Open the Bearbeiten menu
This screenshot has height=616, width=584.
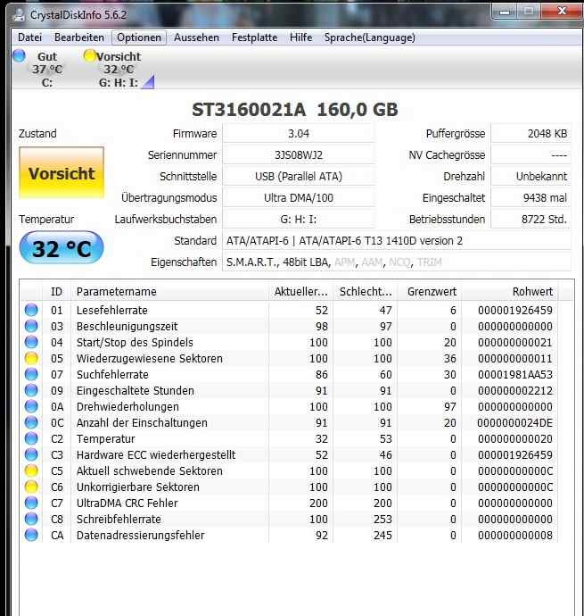[x=79, y=37]
